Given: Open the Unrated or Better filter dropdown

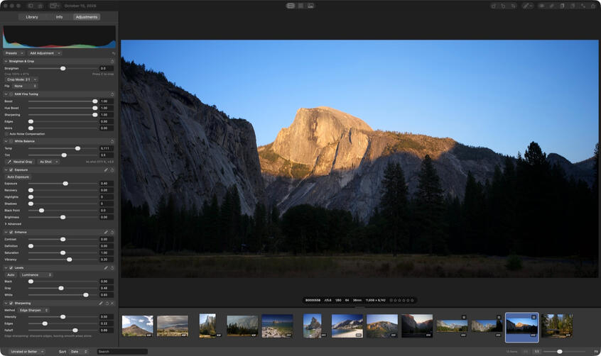Looking at the screenshot, I should click(x=26, y=352).
